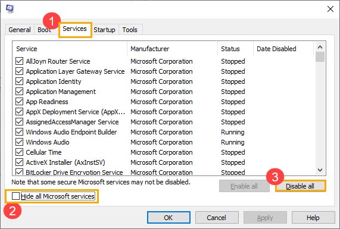Click the System Configuration title bar icon
This screenshot has width=340, height=229.
[10, 9]
